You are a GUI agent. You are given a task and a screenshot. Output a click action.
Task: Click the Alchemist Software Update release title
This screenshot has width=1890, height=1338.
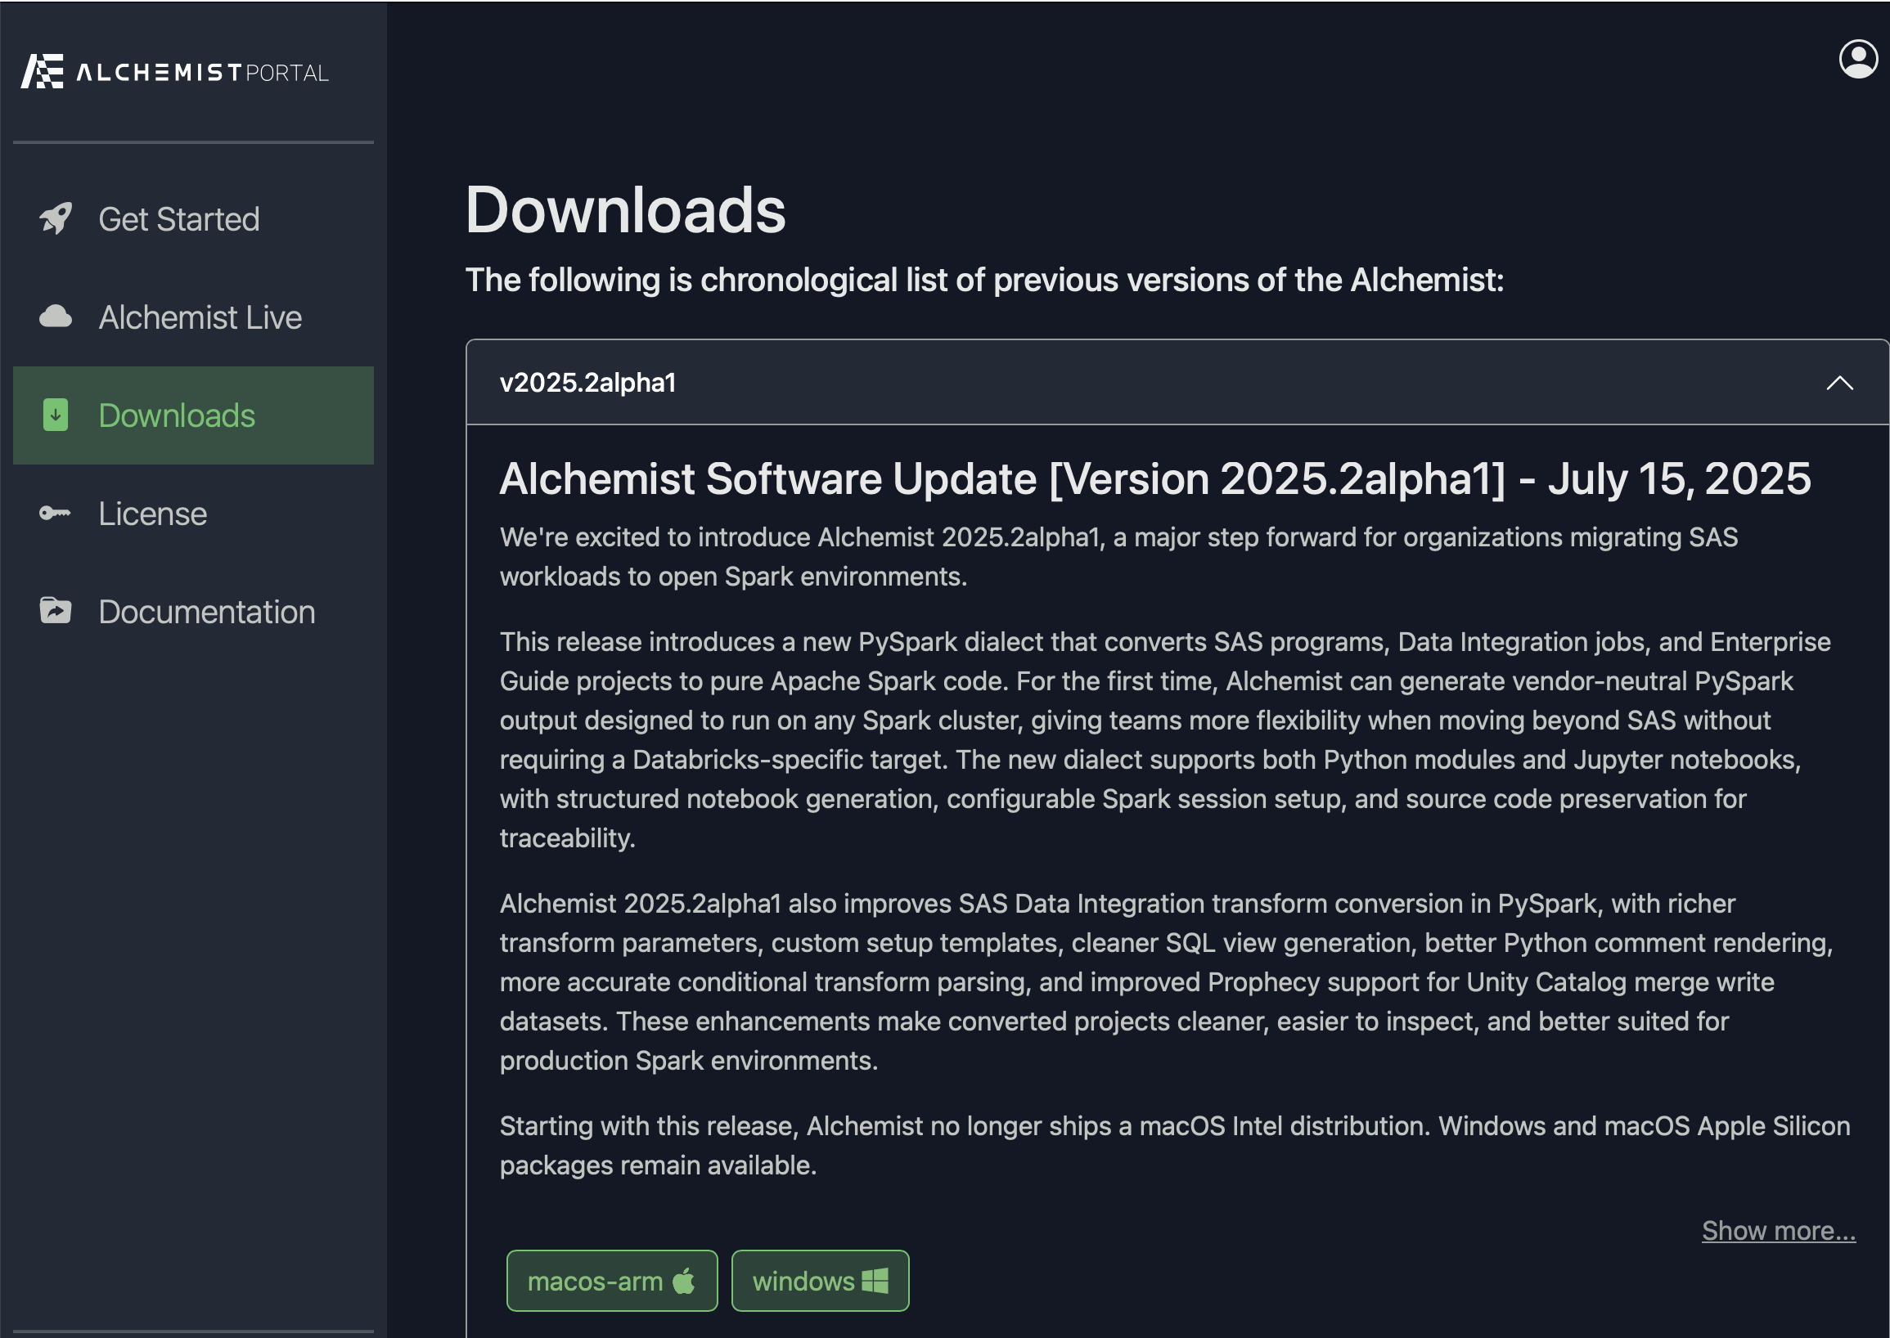[x=1154, y=478]
